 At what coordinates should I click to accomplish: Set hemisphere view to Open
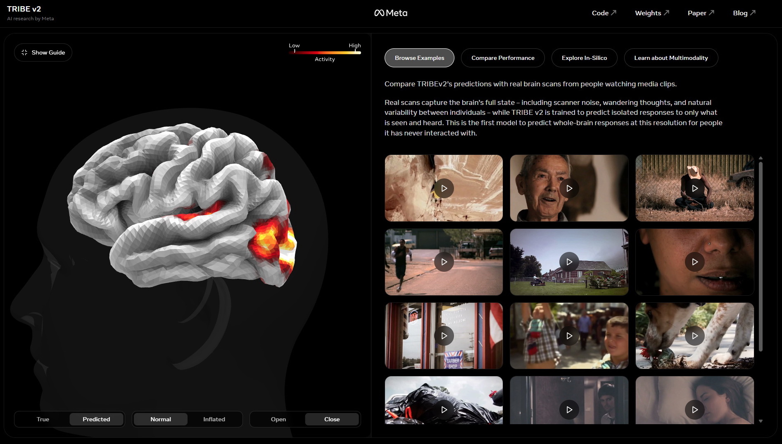(x=278, y=419)
